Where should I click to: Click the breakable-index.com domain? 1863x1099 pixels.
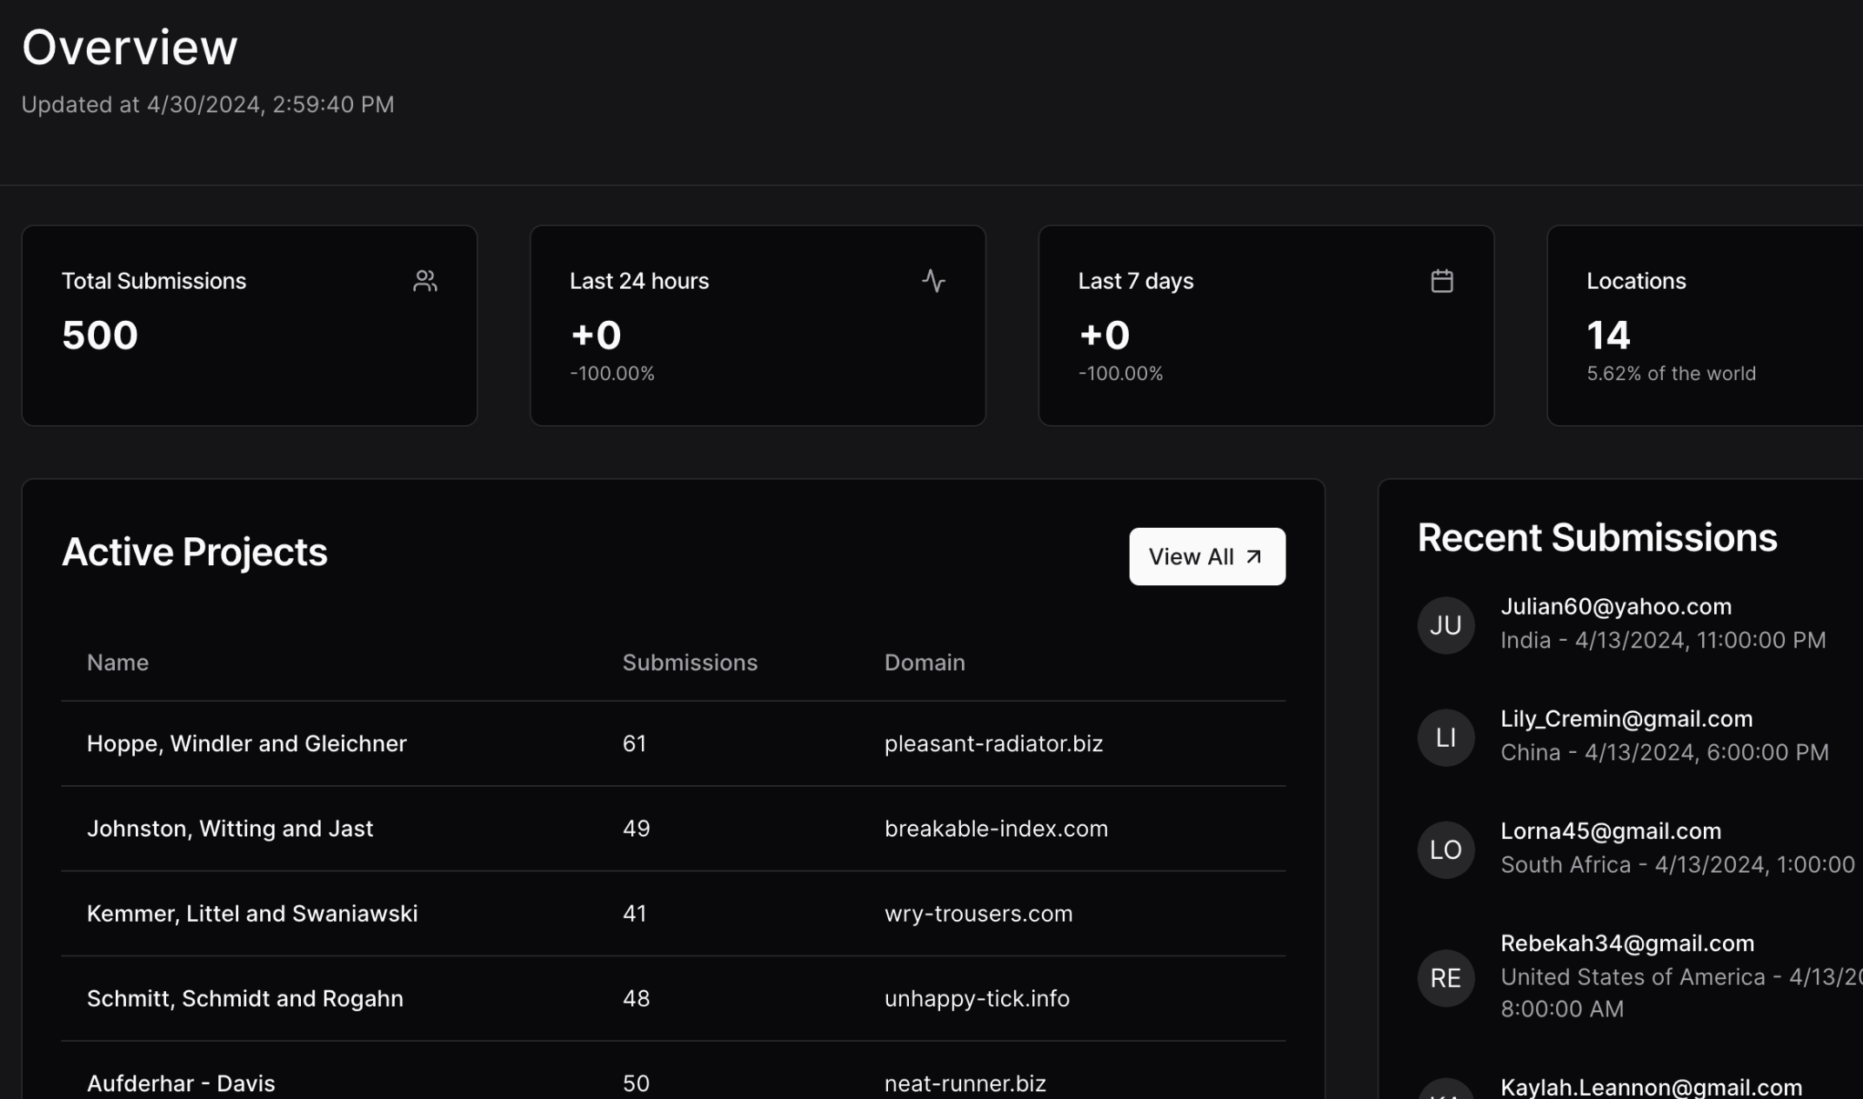tap(996, 829)
